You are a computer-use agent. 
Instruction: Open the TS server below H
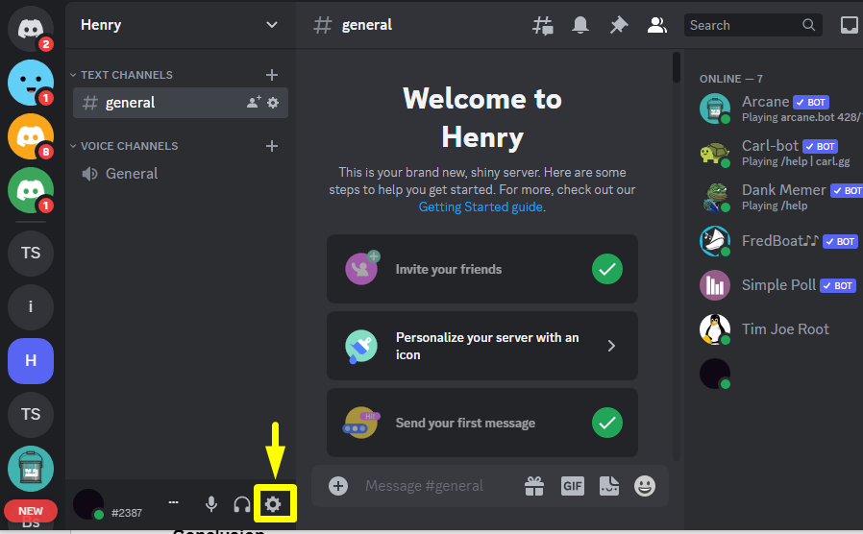pos(30,414)
